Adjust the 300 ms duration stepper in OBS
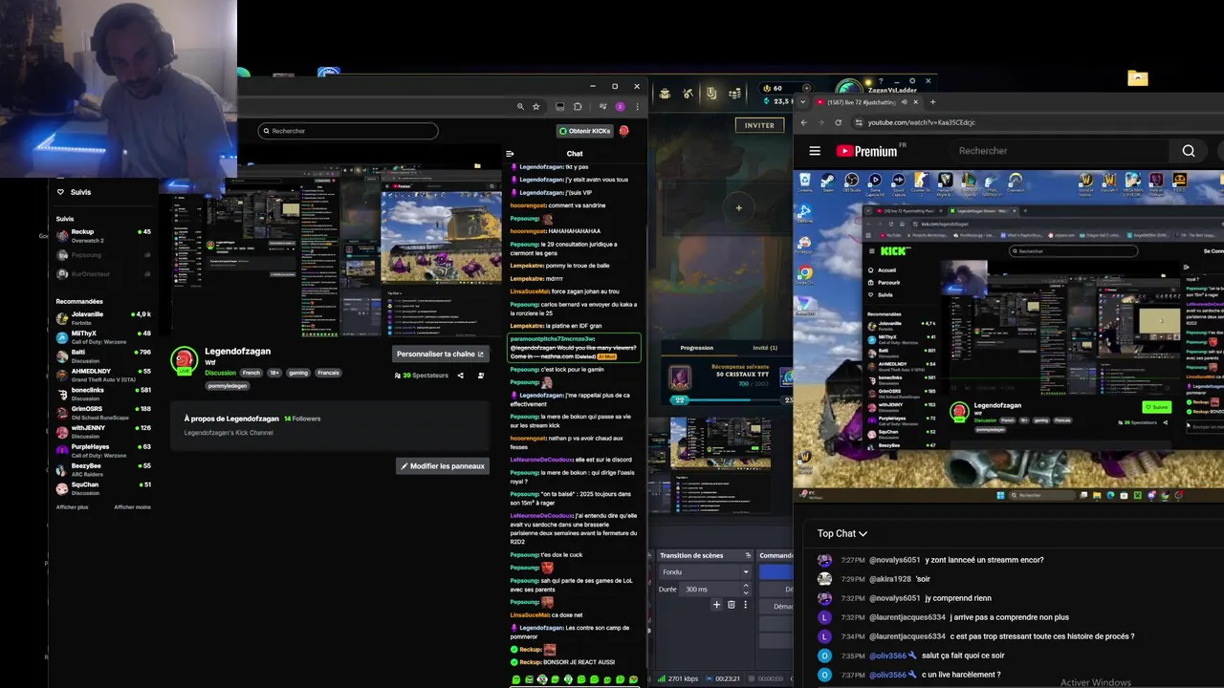1224x688 pixels. tap(748, 590)
